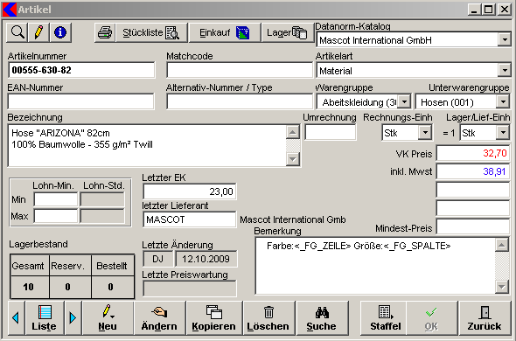Click the letzter Lieferant field MASCOT
The width and height of the screenshot is (516, 341).
[x=190, y=219]
